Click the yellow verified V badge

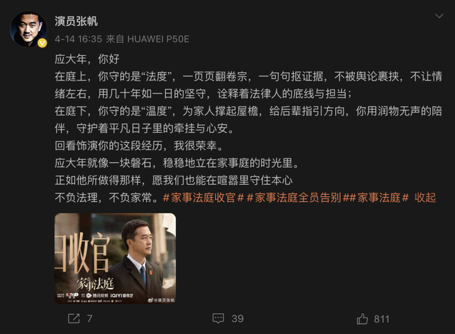click(42, 44)
